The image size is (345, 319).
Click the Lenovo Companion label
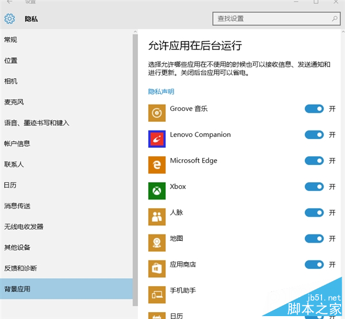[200, 134]
